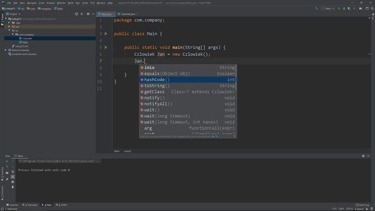Click the pin tab icon in Run panel
The width and height of the screenshot is (375, 211).
click(x=7, y=179)
